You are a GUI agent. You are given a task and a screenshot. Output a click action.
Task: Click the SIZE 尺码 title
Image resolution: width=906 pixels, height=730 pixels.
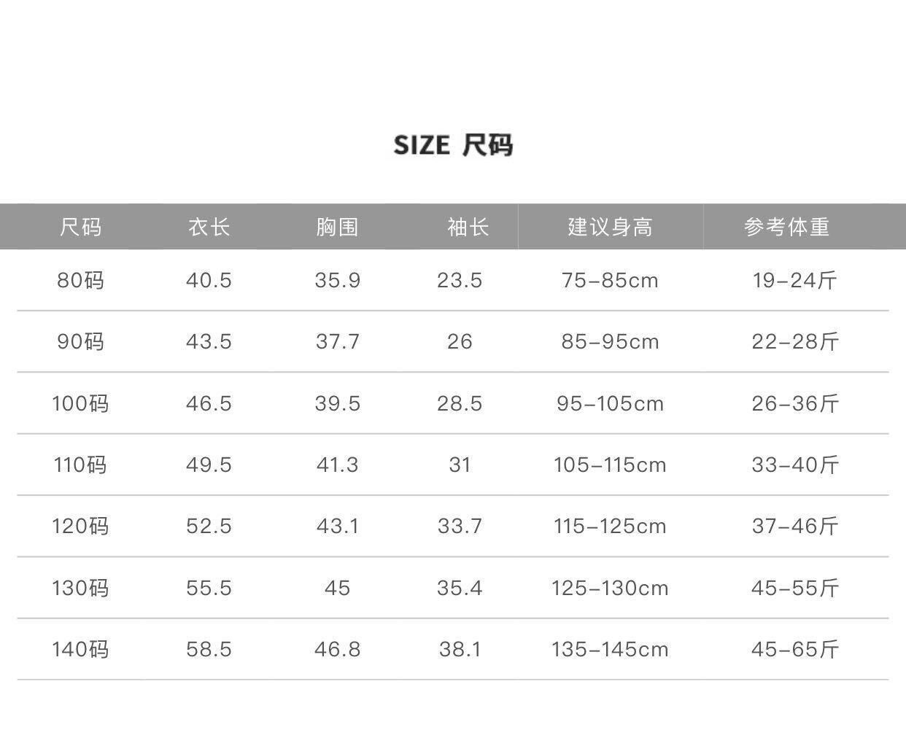[x=453, y=145]
